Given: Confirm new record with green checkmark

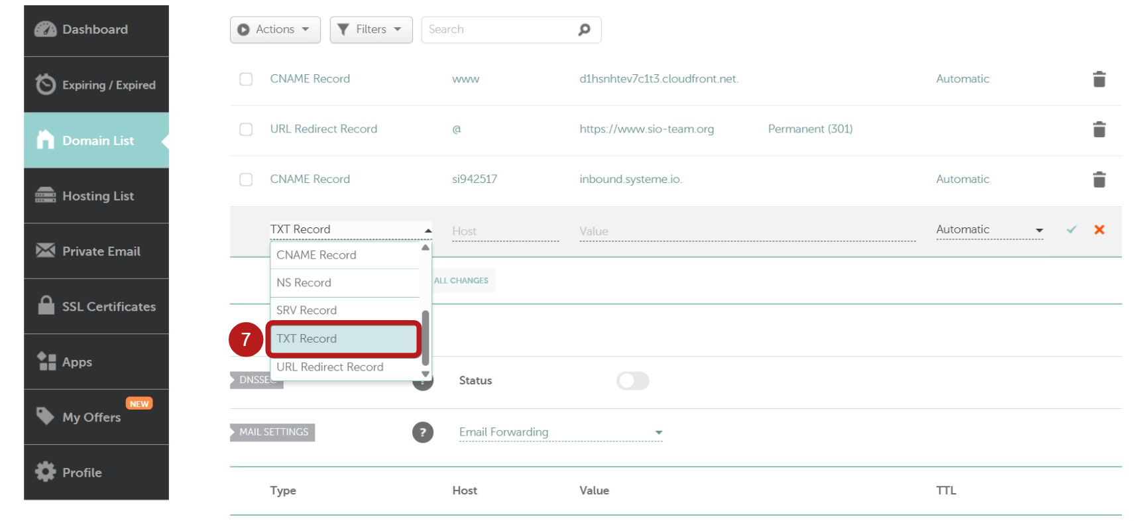Looking at the screenshot, I should pyautogui.click(x=1071, y=230).
